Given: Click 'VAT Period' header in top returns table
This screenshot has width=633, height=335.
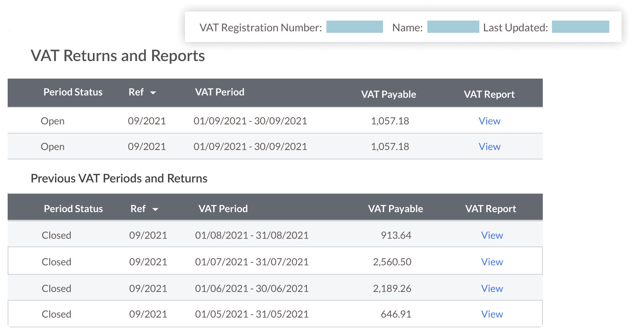Looking at the screenshot, I should pyautogui.click(x=220, y=92).
